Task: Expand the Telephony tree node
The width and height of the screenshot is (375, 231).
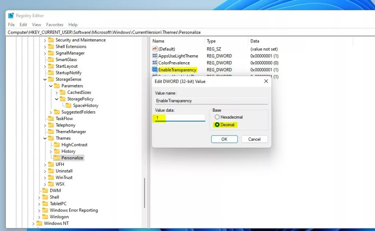Action: click(x=45, y=125)
